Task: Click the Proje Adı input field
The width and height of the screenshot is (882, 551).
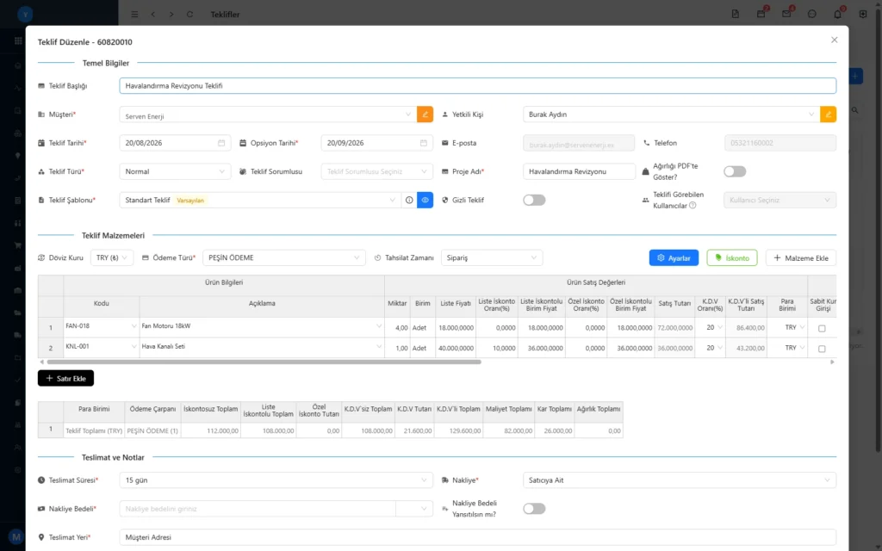Action: point(579,171)
